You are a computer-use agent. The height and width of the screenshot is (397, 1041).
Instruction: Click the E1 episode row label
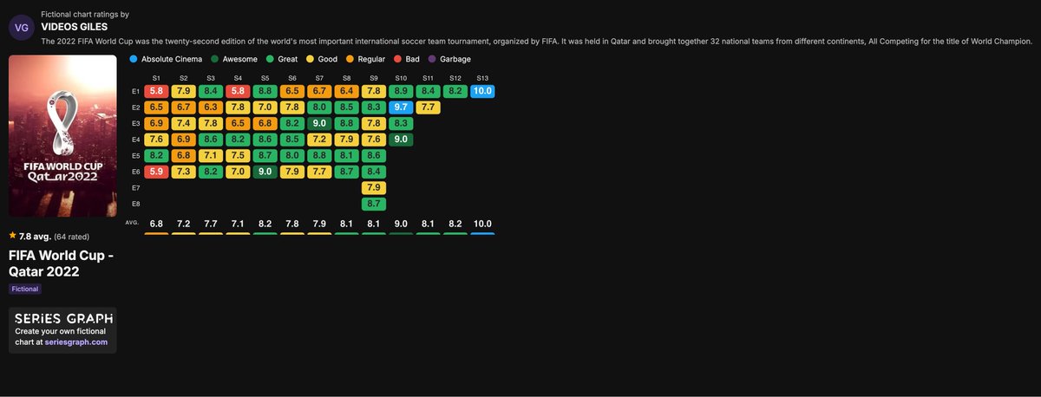point(135,91)
